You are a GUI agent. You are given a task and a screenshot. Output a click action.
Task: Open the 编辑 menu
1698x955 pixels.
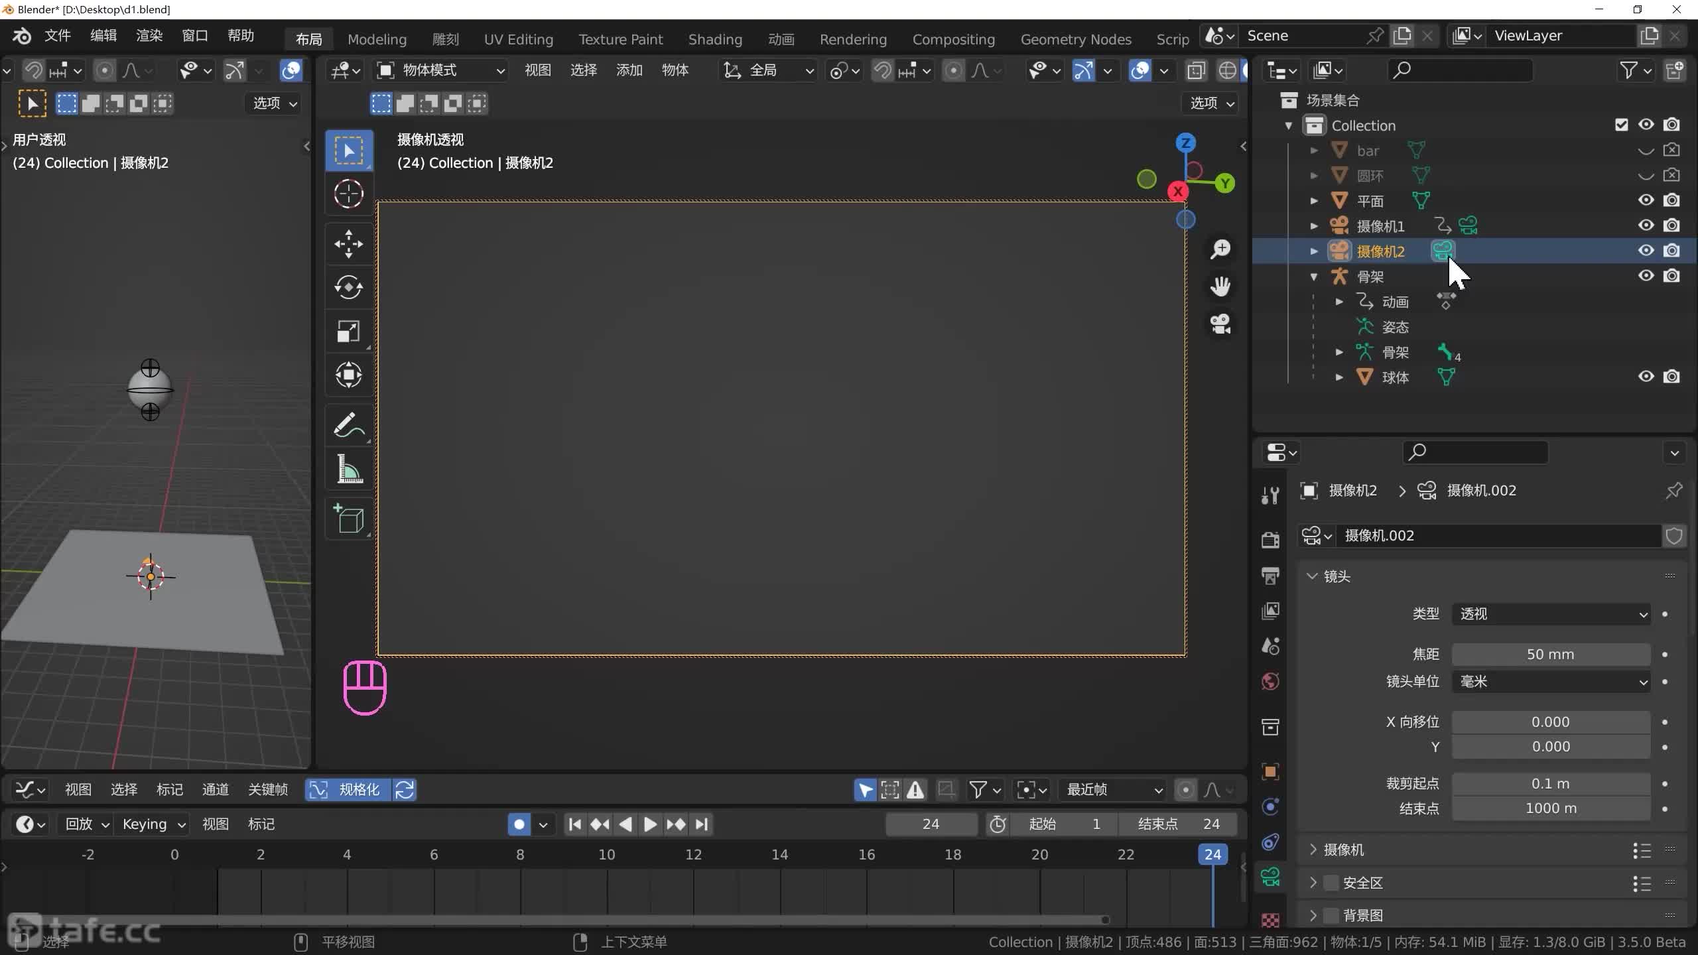[x=103, y=36]
